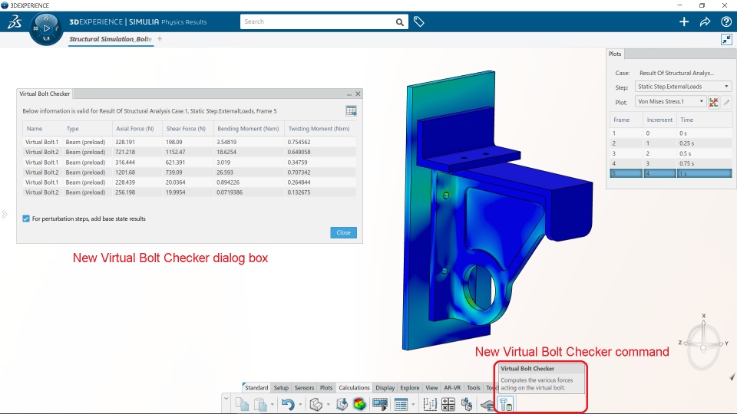Select highlighted Frame 5 row at 1 s

pos(671,173)
